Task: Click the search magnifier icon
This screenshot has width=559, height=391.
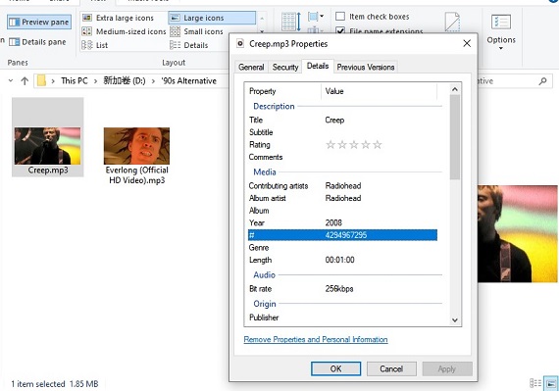Action: pos(542,81)
